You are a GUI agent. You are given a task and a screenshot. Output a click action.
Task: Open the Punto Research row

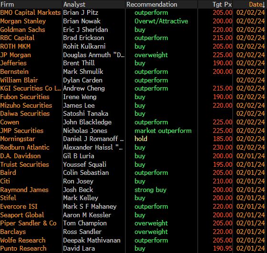(x=133, y=248)
